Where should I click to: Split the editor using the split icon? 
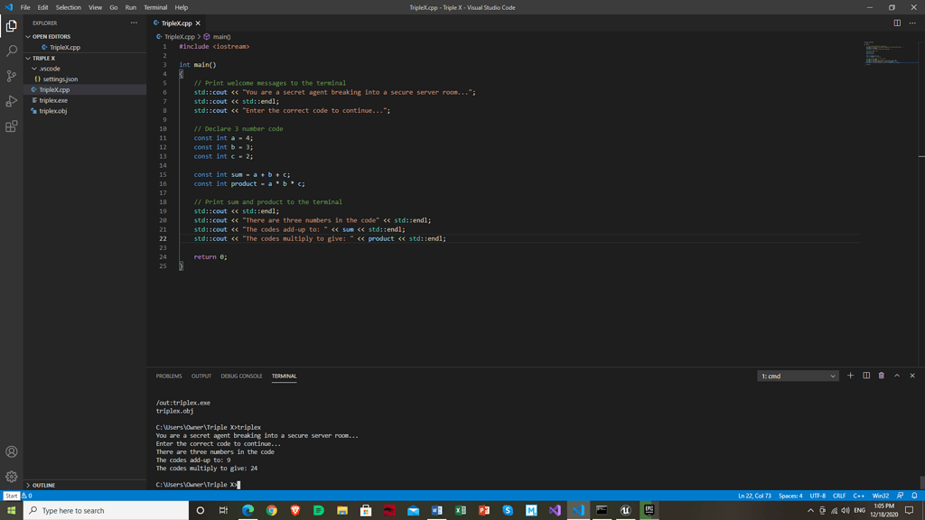(895, 23)
